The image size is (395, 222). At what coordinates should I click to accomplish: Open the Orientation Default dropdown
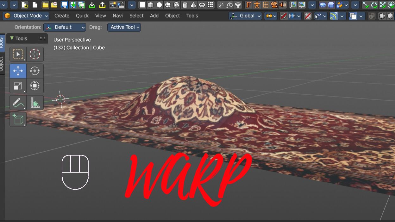(x=65, y=27)
